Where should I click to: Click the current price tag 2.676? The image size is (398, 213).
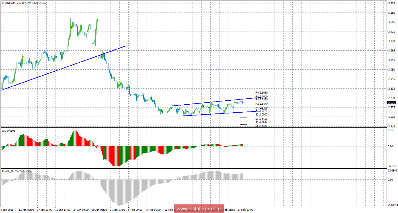tap(392, 103)
